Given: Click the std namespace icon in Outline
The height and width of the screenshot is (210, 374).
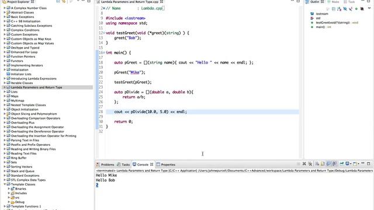Looking at the screenshot, I should point(312,18).
